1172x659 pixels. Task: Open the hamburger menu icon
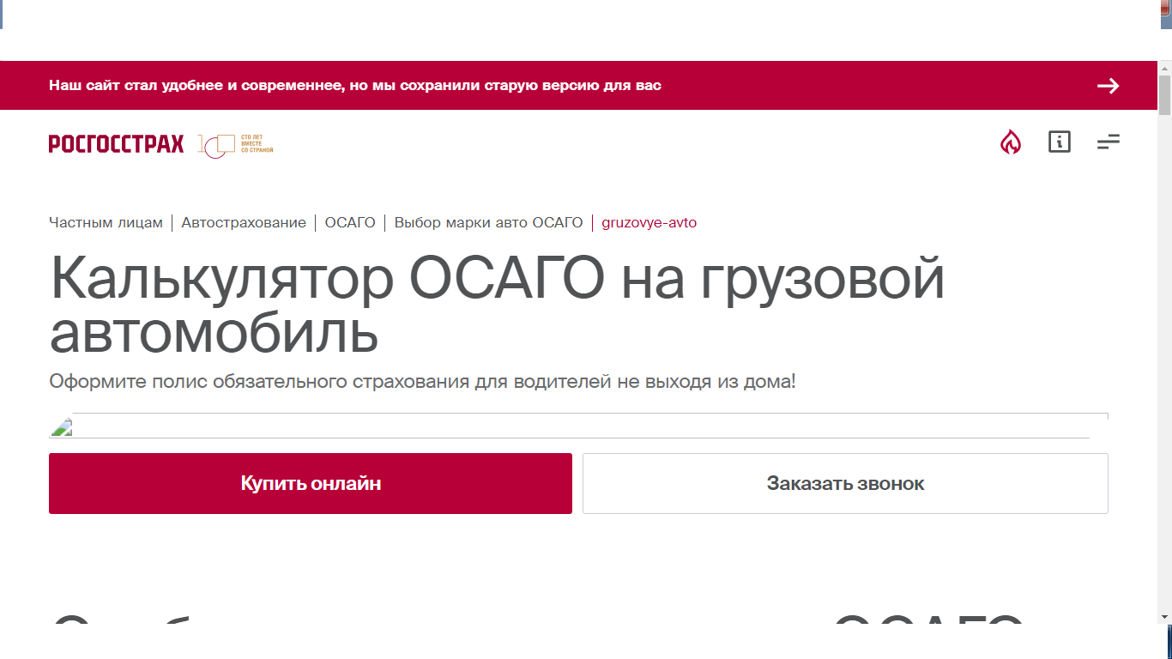(1109, 142)
